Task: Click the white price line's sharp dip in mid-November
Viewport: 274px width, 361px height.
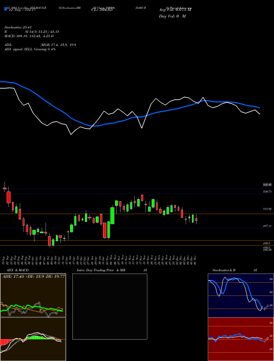Action: tap(141, 127)
